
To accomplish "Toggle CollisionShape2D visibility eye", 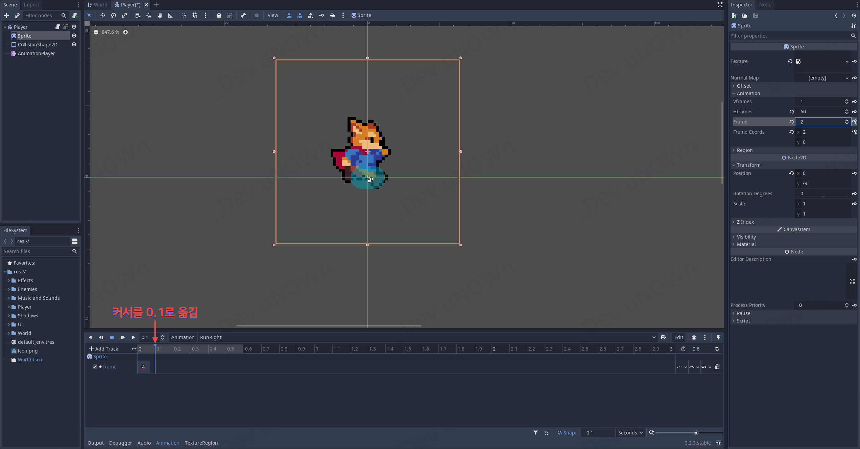I will point(74,45).
